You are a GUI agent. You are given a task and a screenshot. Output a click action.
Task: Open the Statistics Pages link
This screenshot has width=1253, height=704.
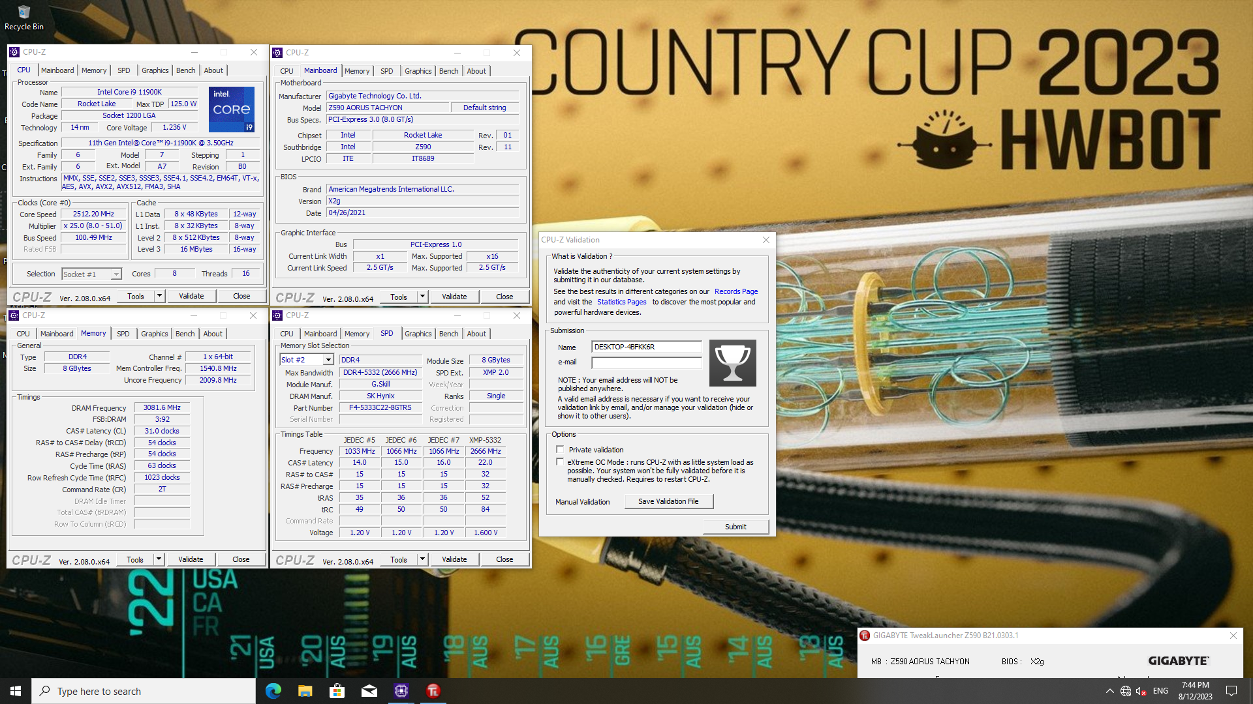point(621,302)
